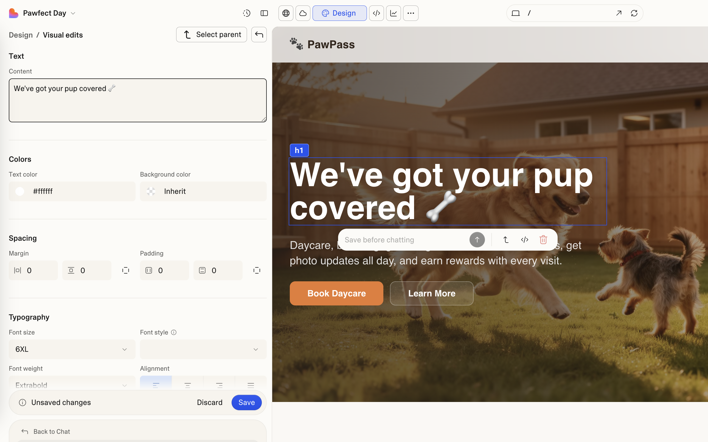Open the cloud sync options
Screen dimensions: 708x442
tap(303, 13)
